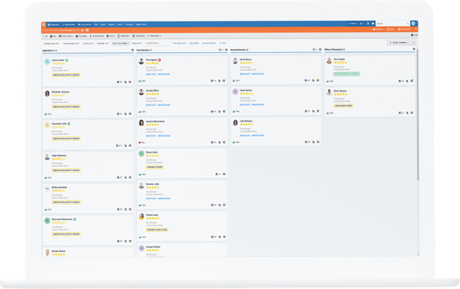Open the Support Centre menu
460x289 pixels.
point(141,25)
